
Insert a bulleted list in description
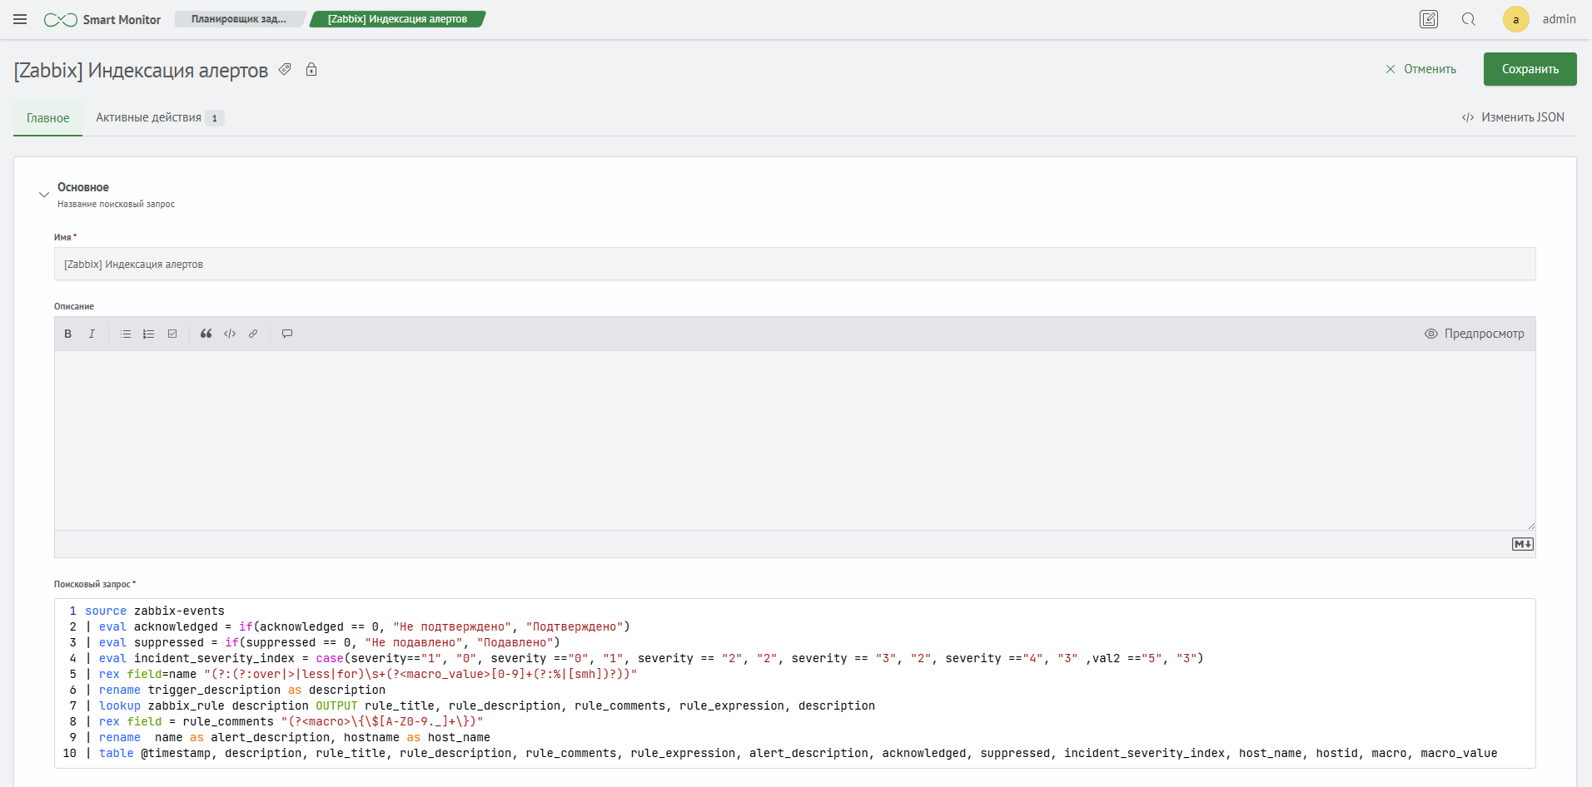(126, 334)
